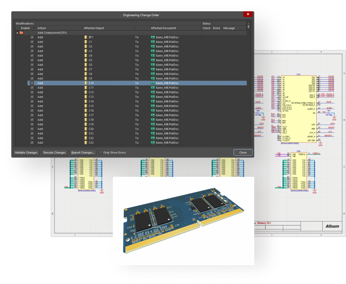Click the C5 component icon
This screenshot has width=346, height=284.
point(86,60)
